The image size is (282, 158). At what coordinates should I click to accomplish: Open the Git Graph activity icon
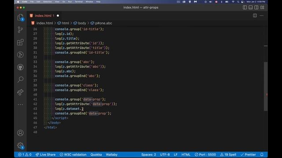(20, 54)
